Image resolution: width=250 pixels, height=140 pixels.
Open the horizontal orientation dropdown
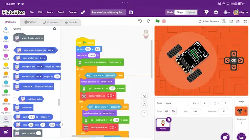pos(115,62)
